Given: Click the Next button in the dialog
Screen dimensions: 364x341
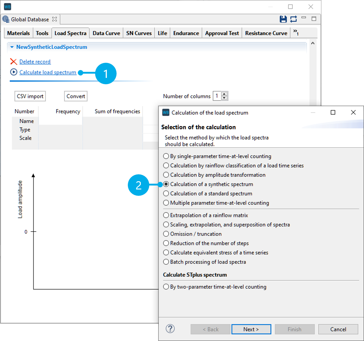Looking at the screenshot, I should click(x=251, y=329).
